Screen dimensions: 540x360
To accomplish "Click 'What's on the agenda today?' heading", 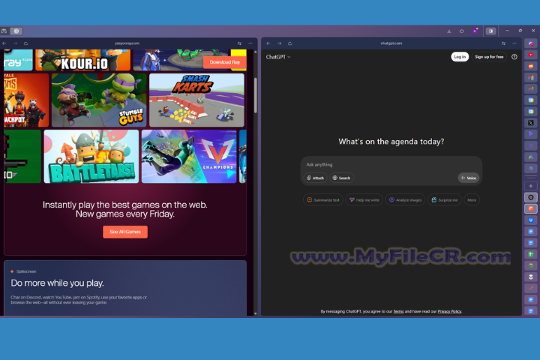I will coord(391,142).
